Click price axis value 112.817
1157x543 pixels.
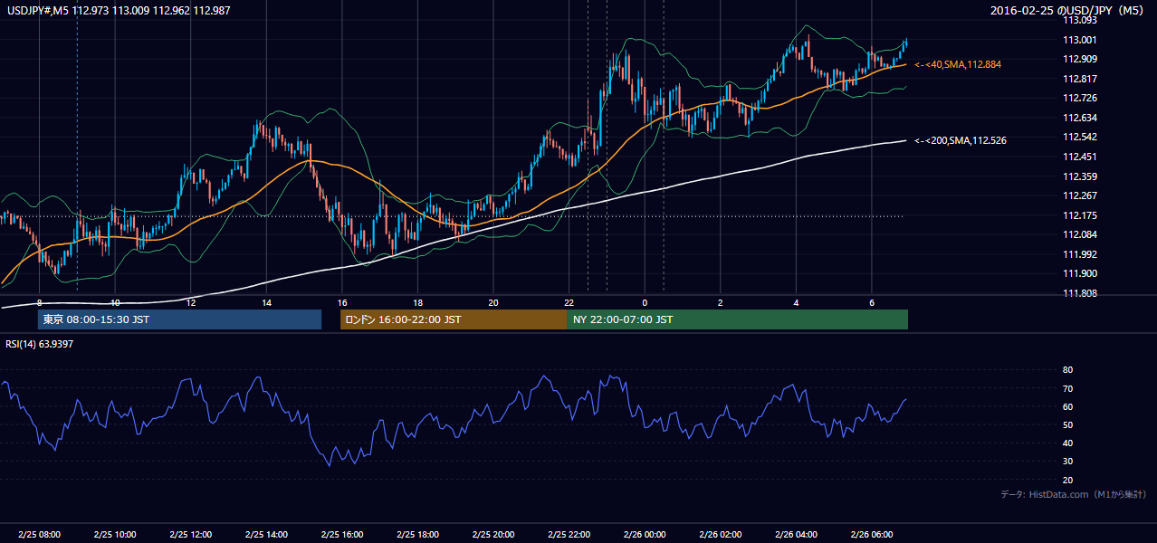coord(1081,79)
